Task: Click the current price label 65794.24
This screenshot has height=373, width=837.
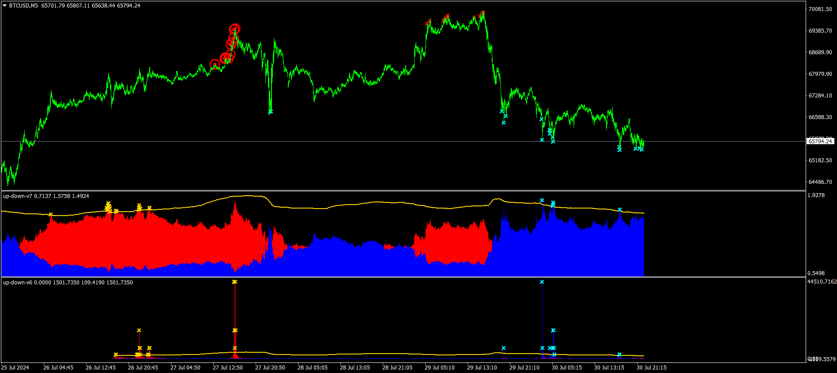Action: click(820, 141)
